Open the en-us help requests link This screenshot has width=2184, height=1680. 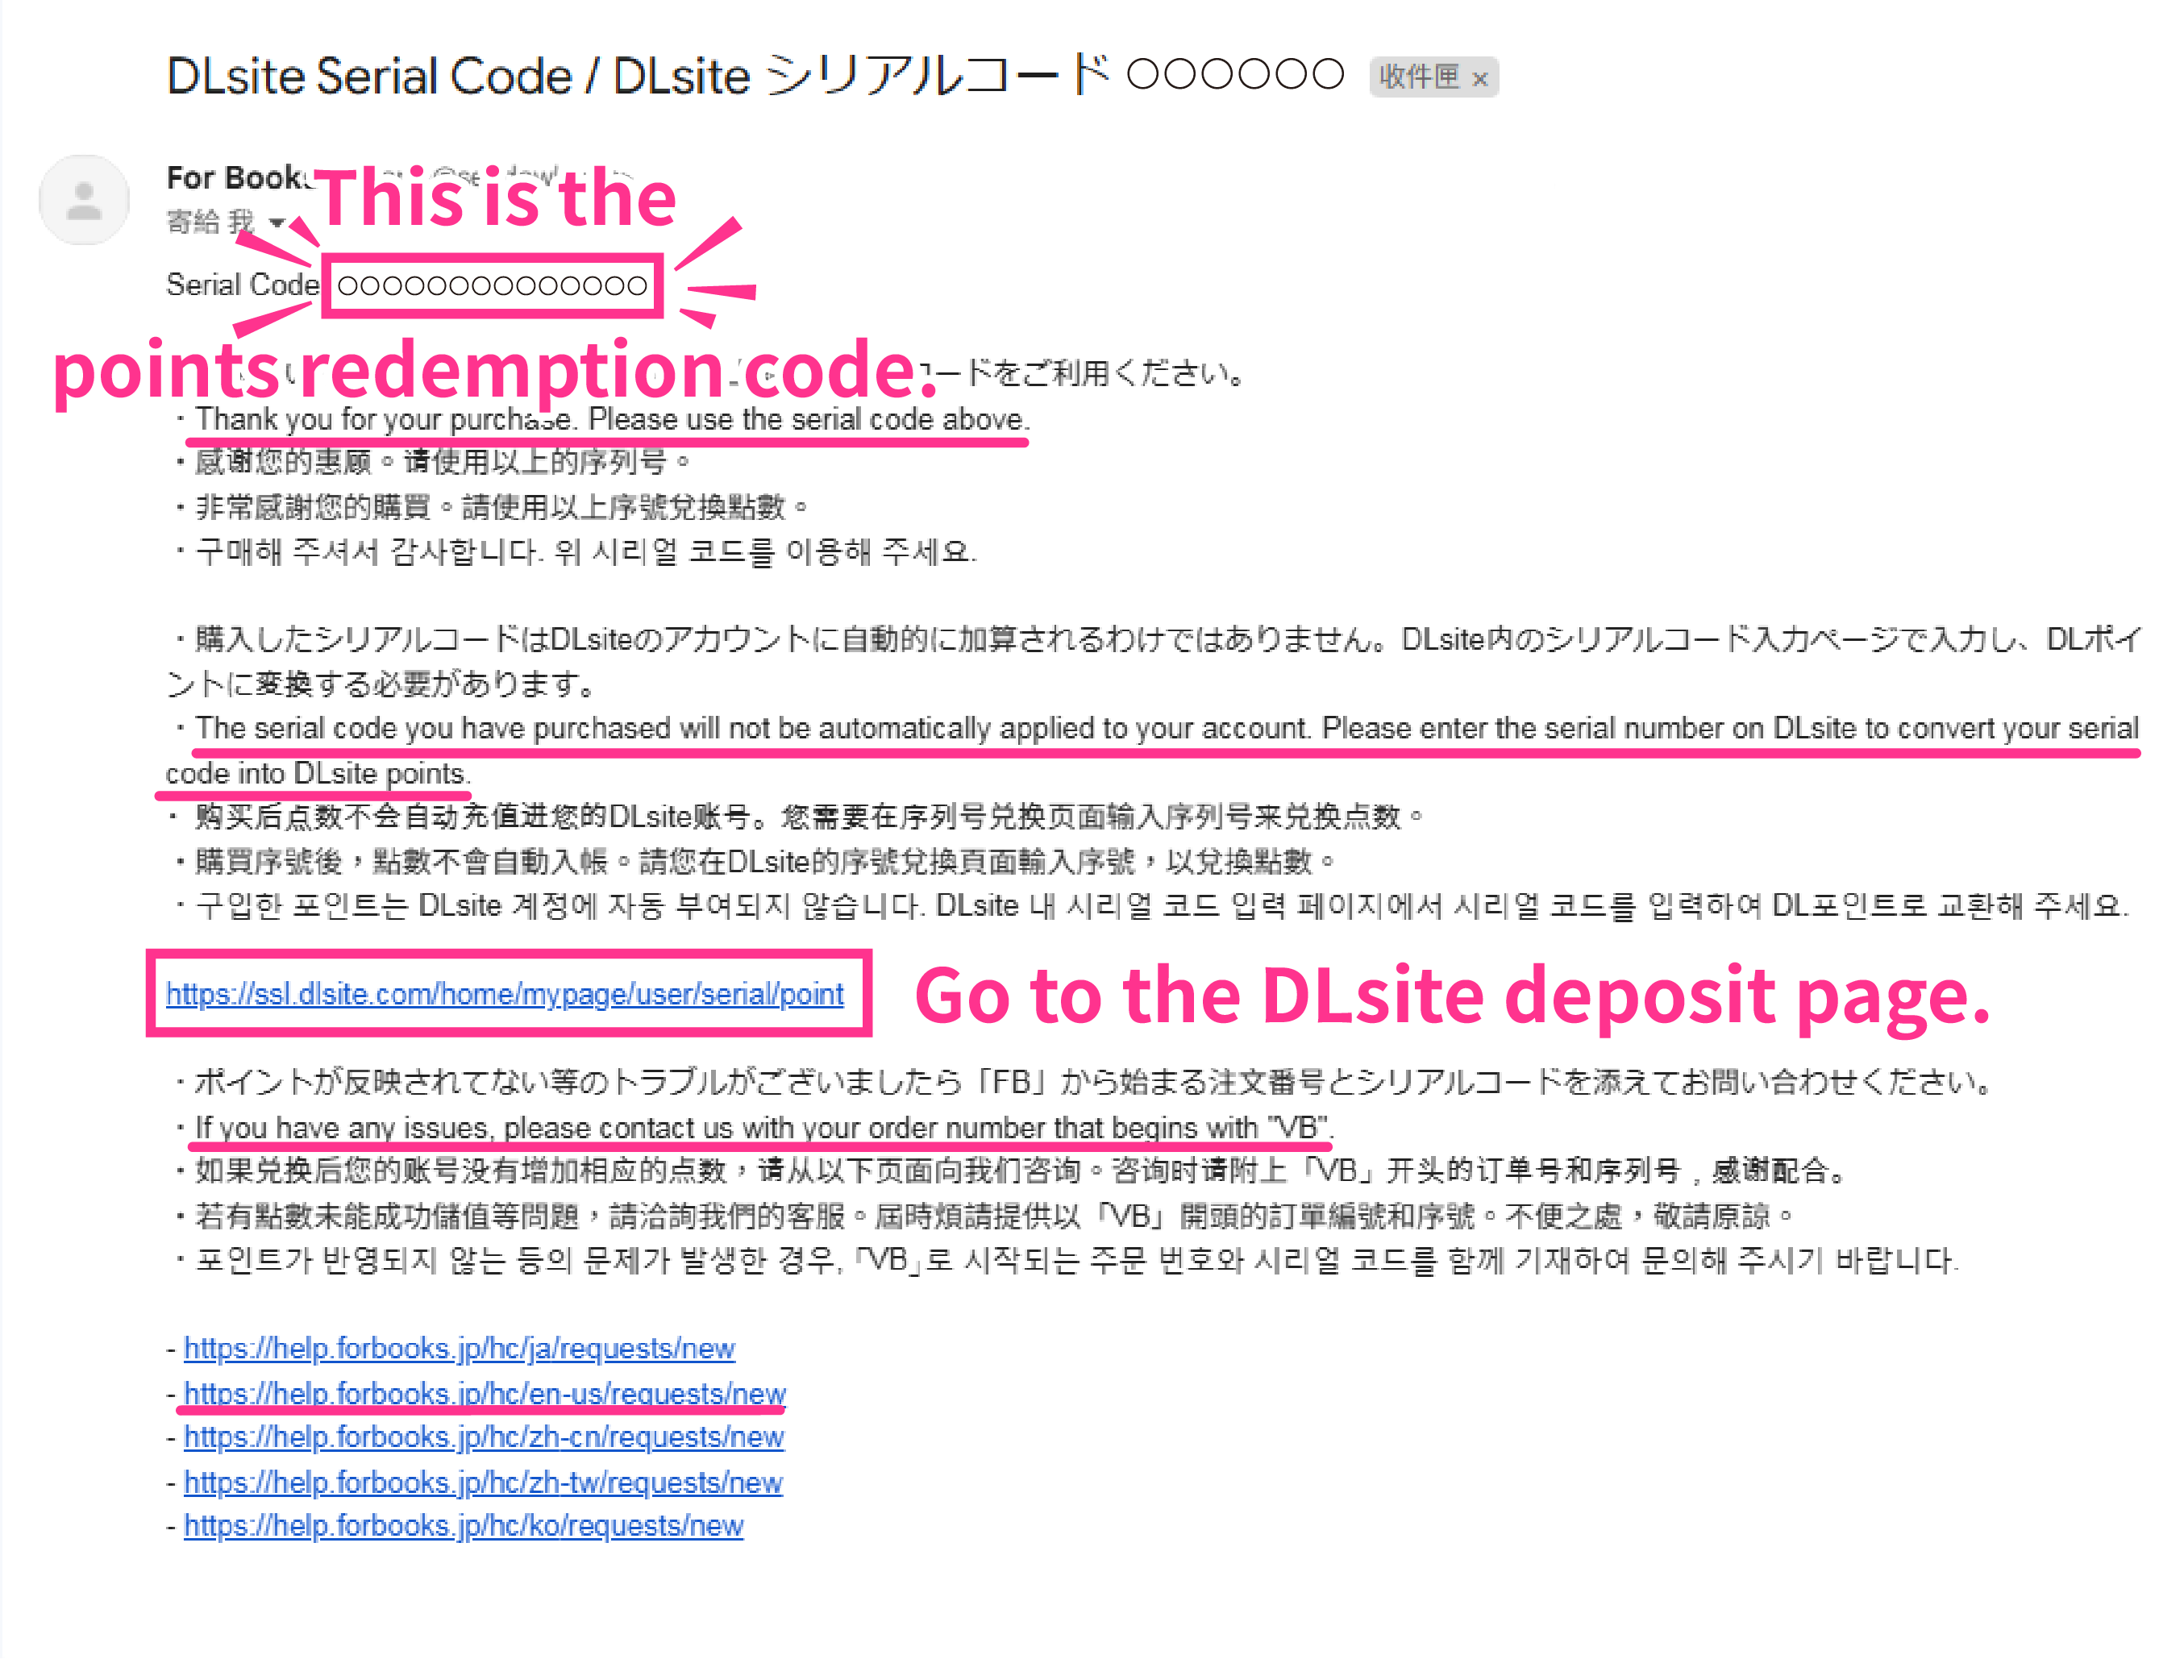tap(484, 1393)
